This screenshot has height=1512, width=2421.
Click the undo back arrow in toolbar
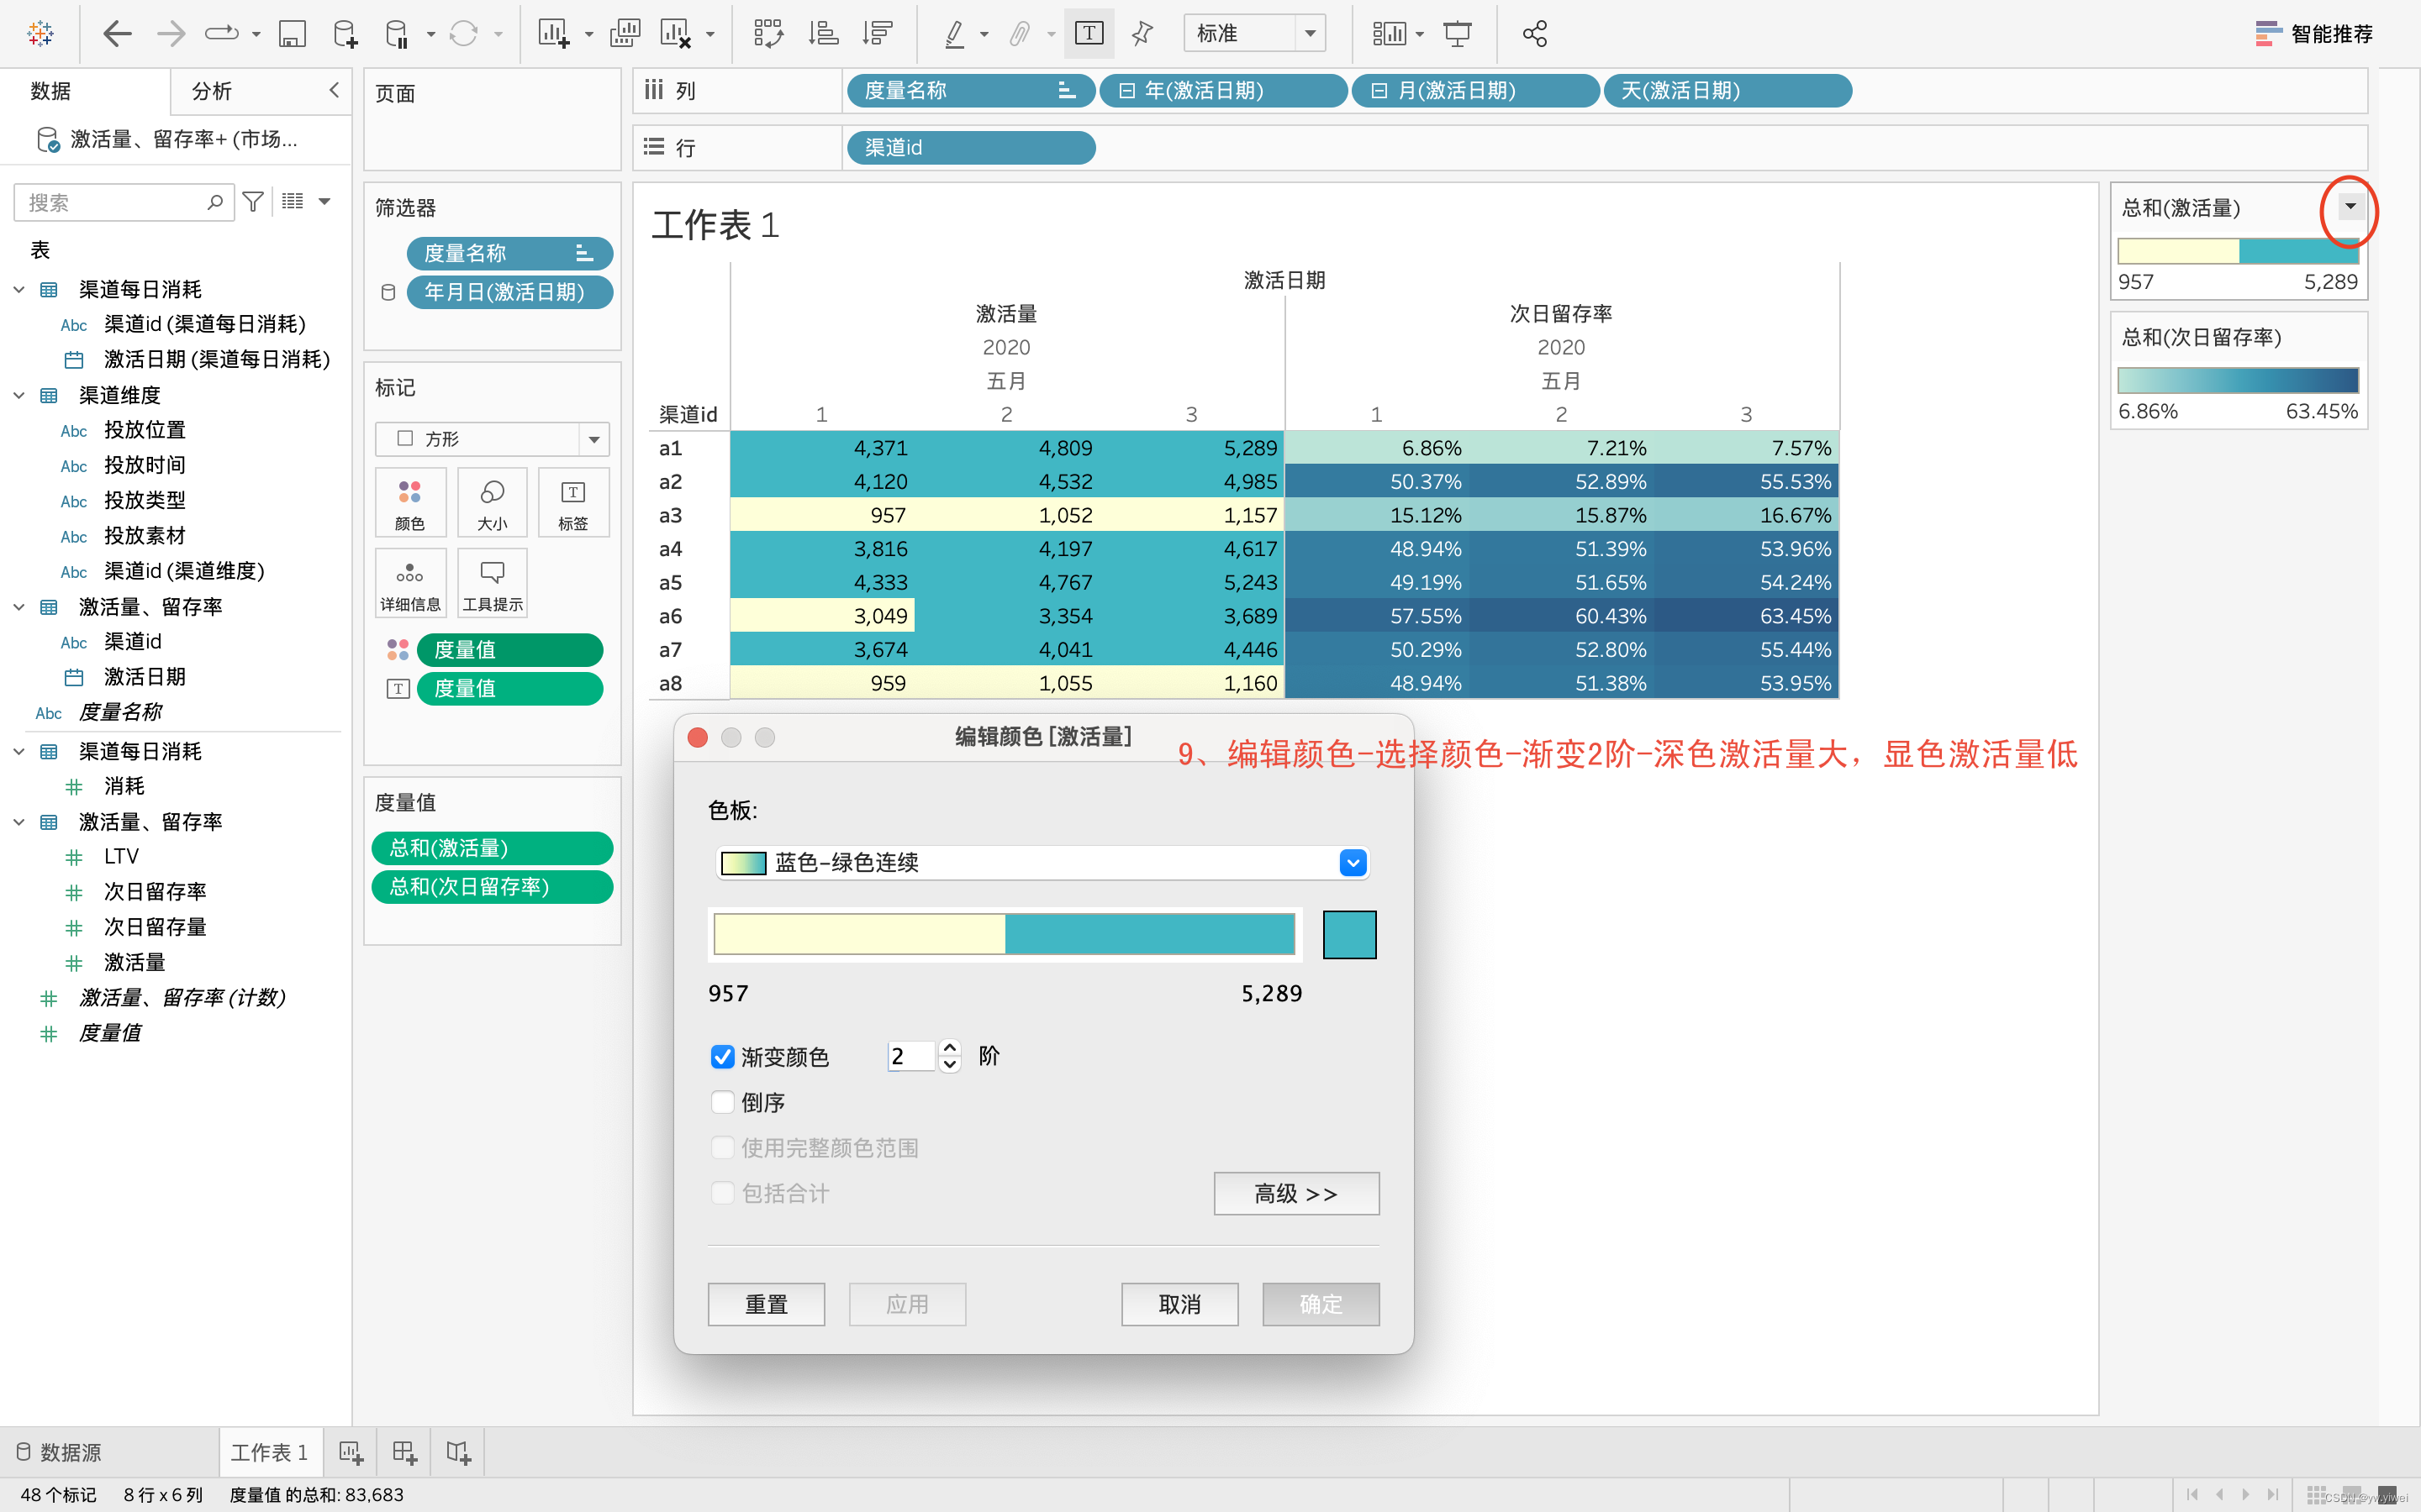pyautogui.click(x=117, y=34)
